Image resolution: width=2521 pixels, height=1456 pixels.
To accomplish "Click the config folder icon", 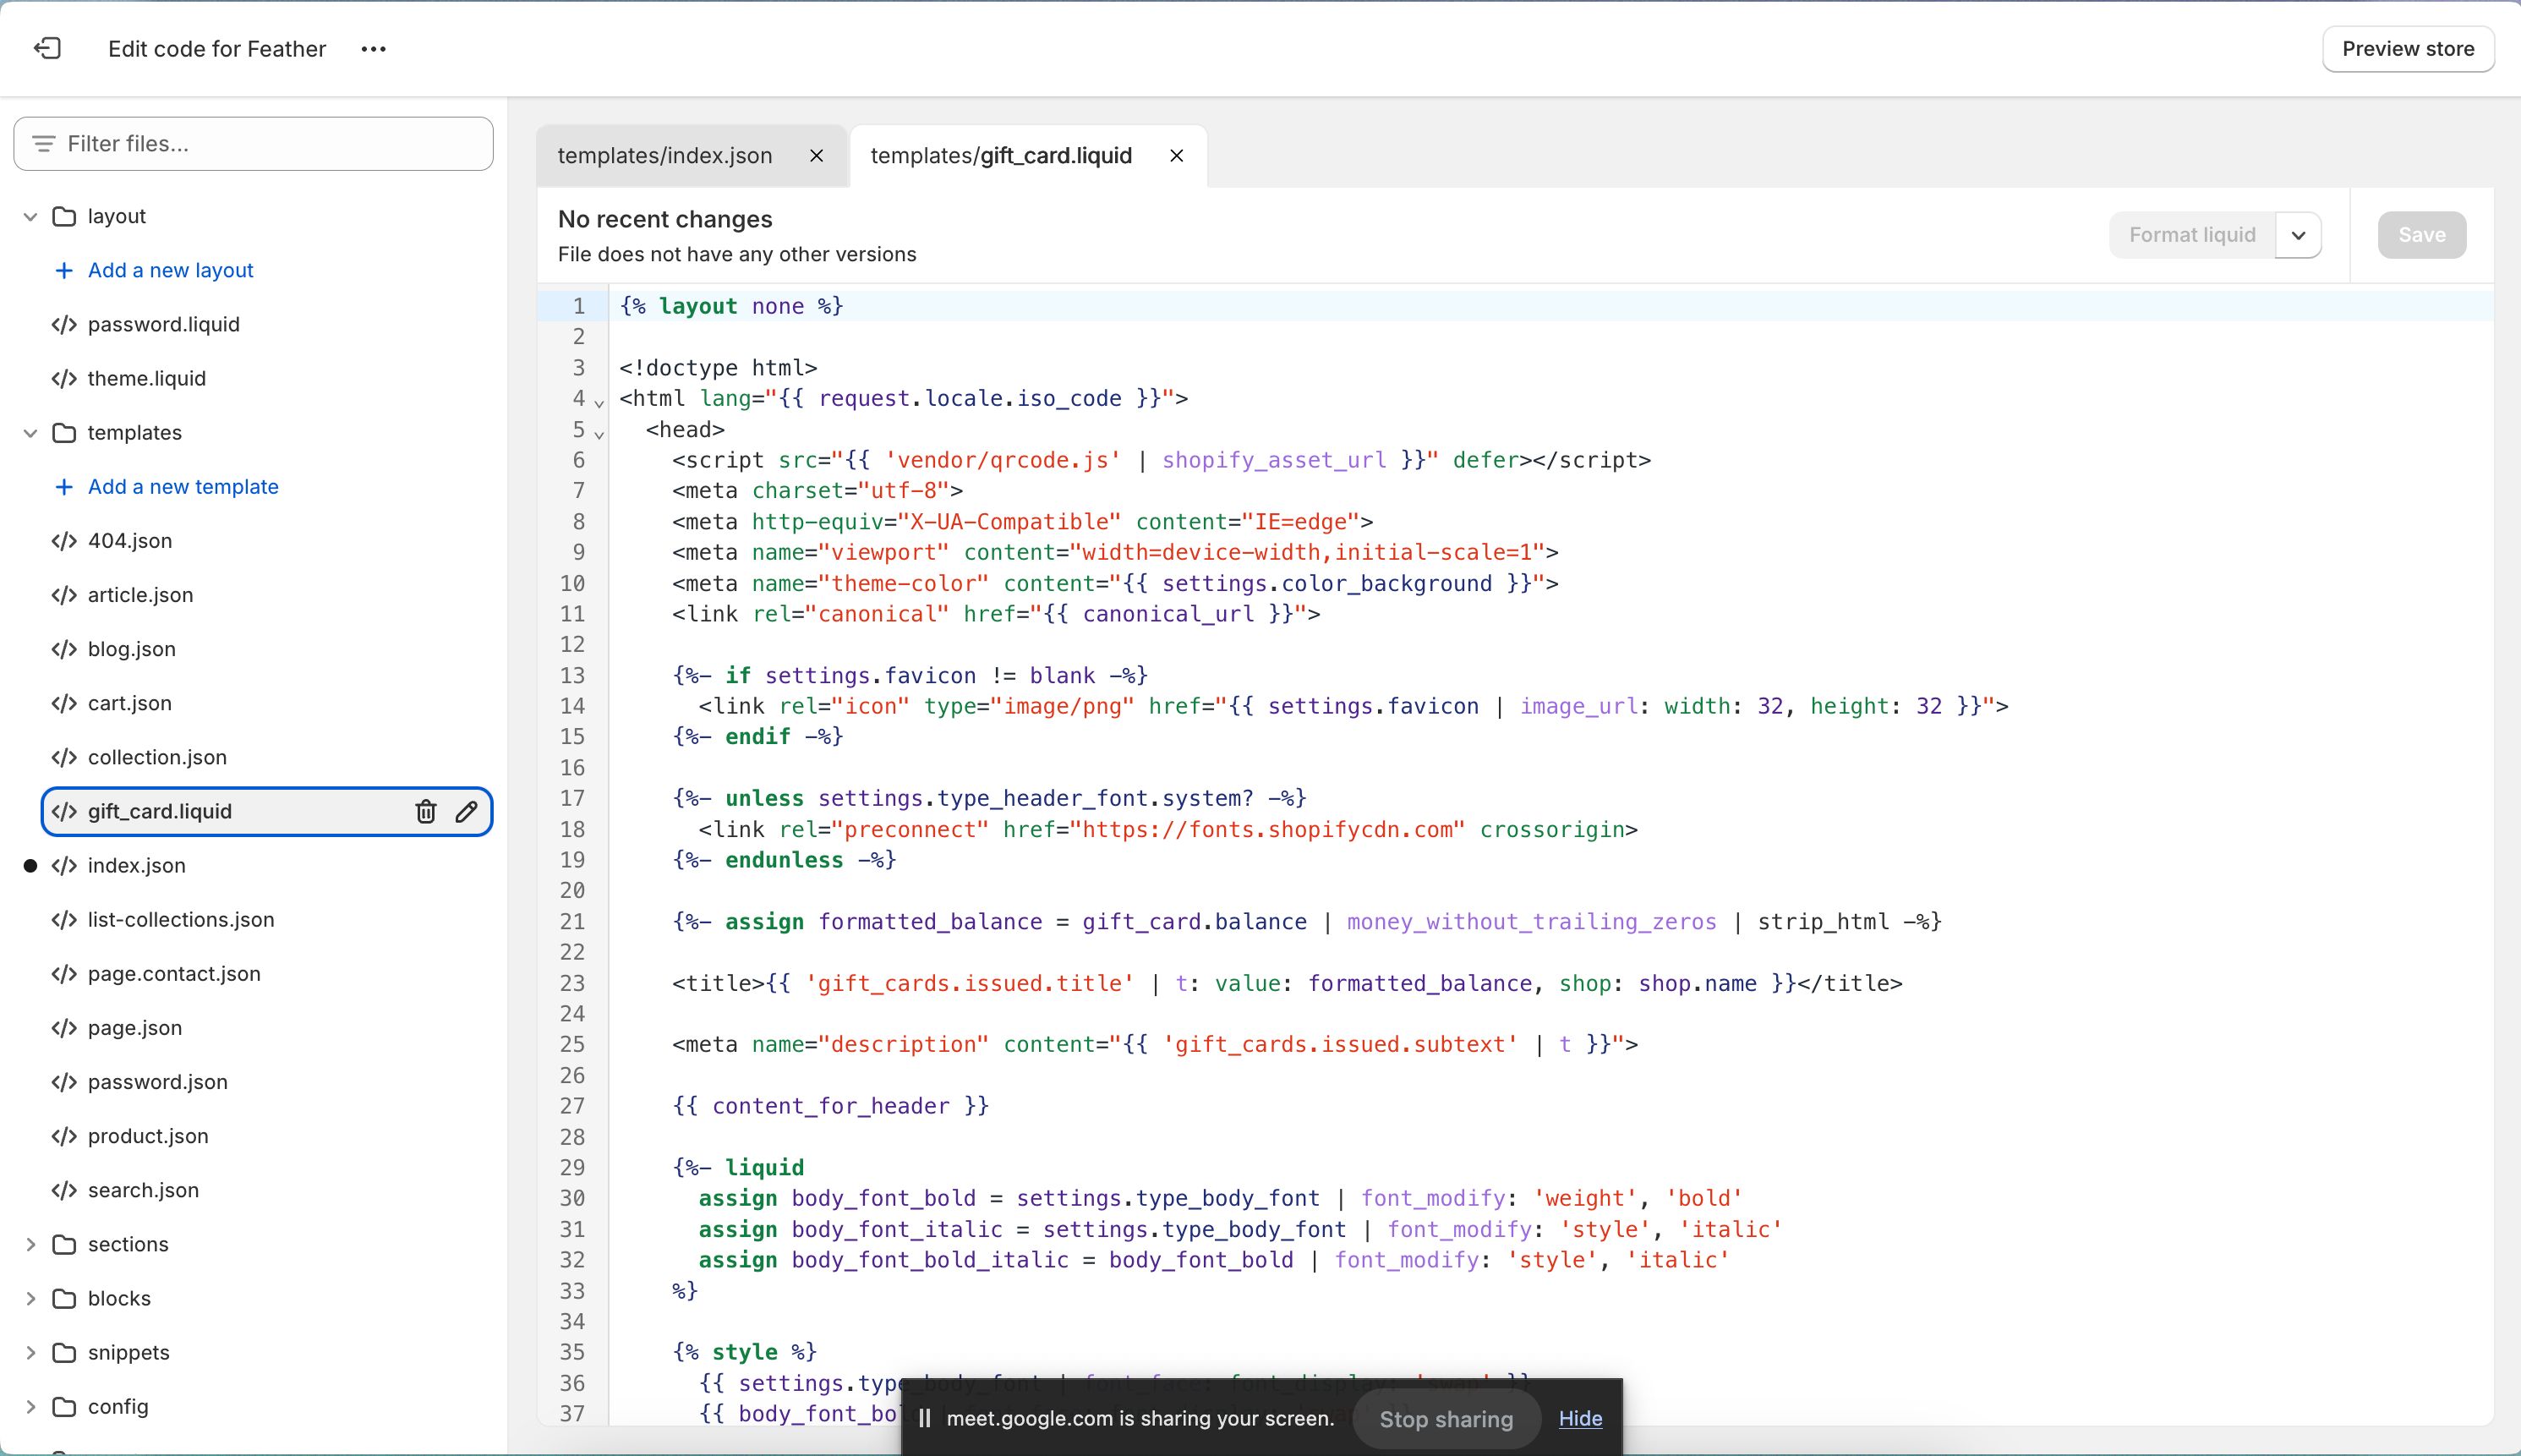I will (x=64, y=1407).
